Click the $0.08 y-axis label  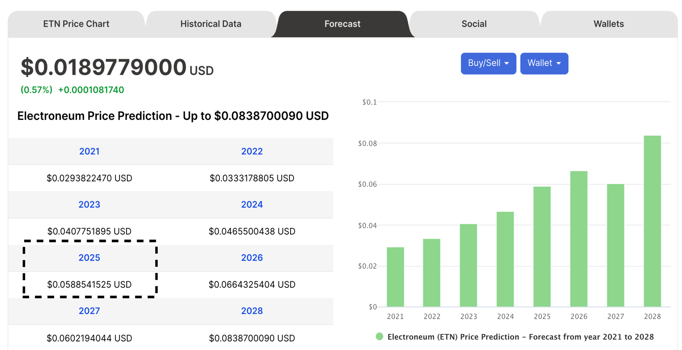[367, 143]
